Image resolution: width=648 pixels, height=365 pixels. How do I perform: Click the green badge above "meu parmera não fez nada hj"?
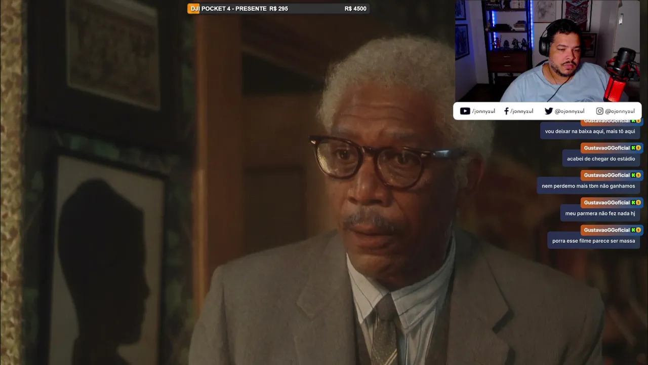pyautogui.click(x=633, y=203)
